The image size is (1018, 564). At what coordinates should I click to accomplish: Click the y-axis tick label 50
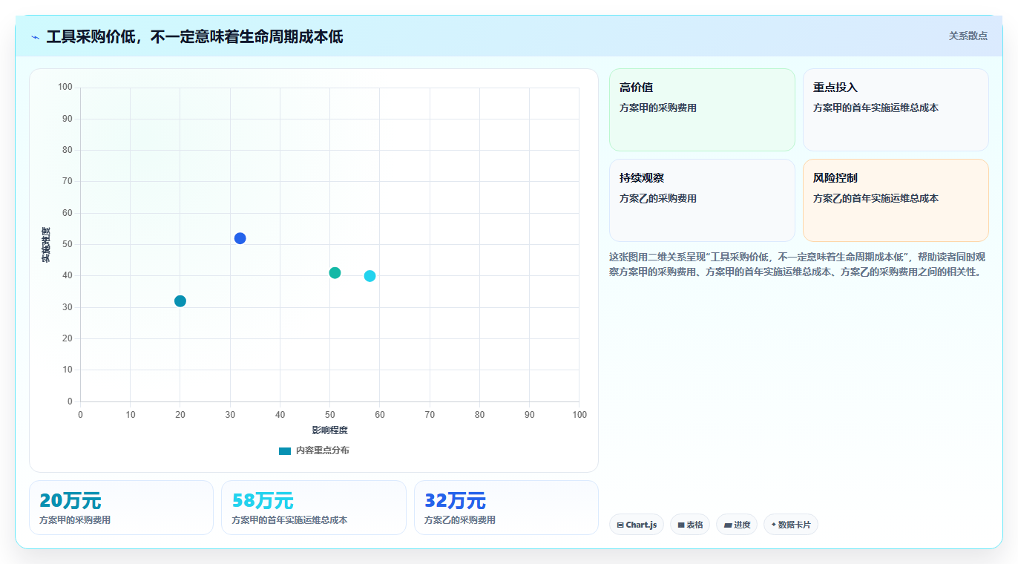click(68, 244)
